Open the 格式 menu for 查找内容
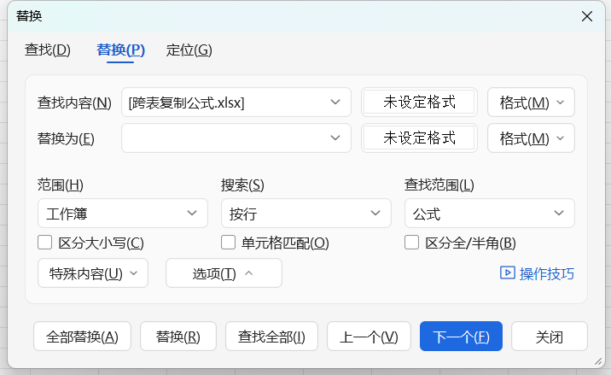The height and width of the screenshot is (375, 611). pos(531,103)
